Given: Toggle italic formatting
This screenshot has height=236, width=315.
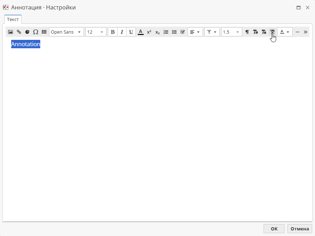Looking at the screenshot, I should pos(122,32).
